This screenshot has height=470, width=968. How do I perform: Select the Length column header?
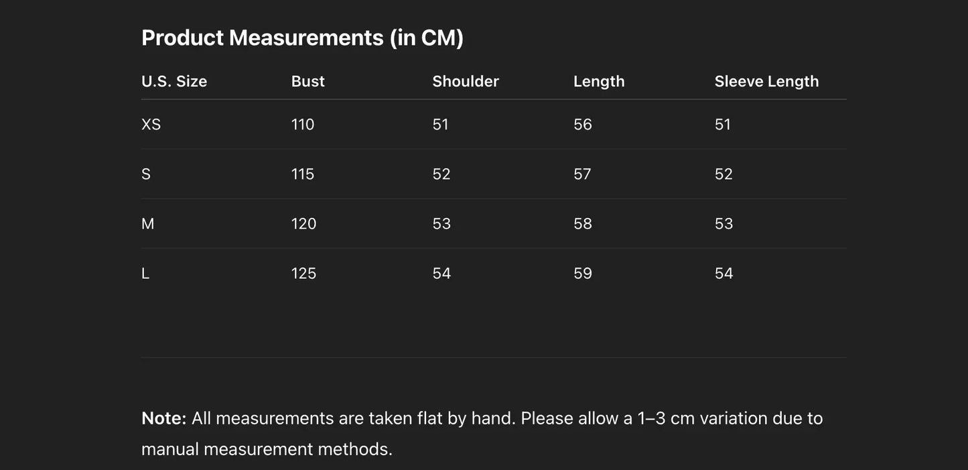[x=599, y=81]
